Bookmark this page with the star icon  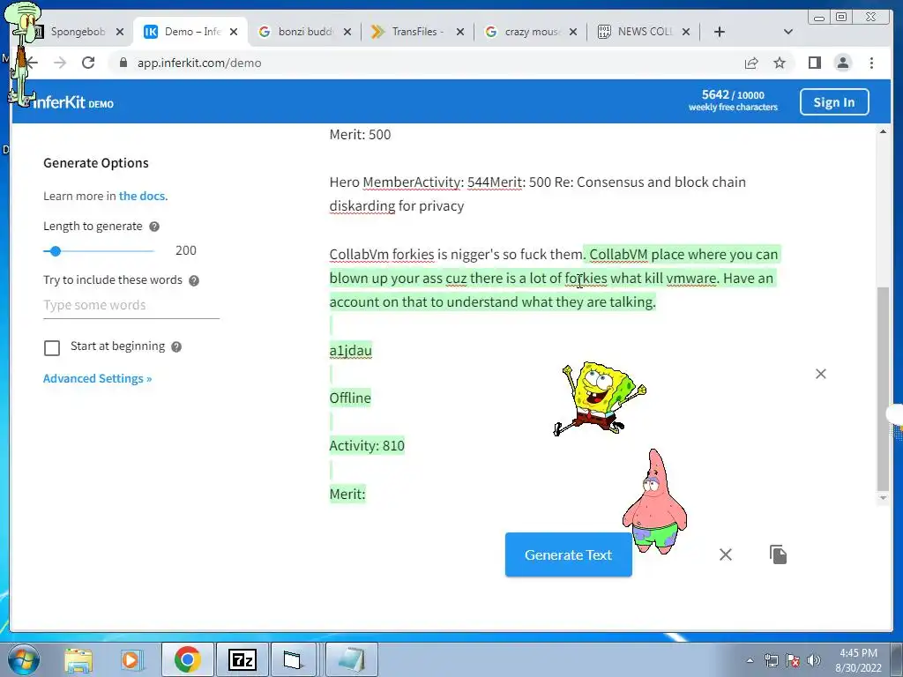coord(780,63)
